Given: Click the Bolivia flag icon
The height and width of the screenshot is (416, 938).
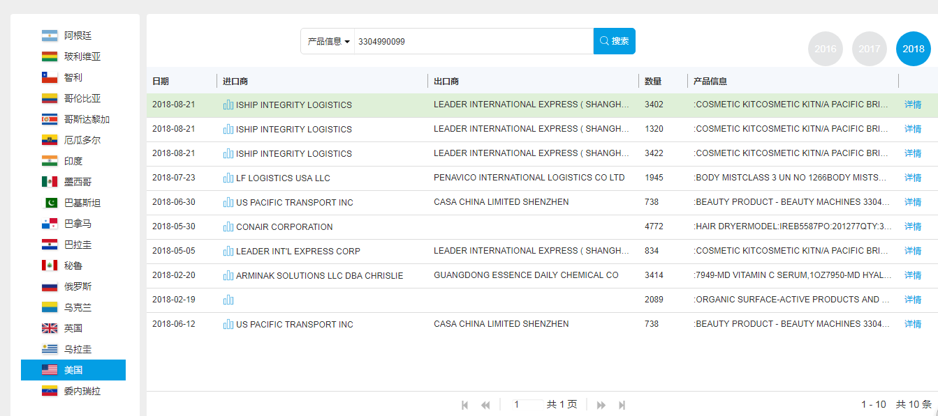Looking at the screenshot, I should coord(50,56).
